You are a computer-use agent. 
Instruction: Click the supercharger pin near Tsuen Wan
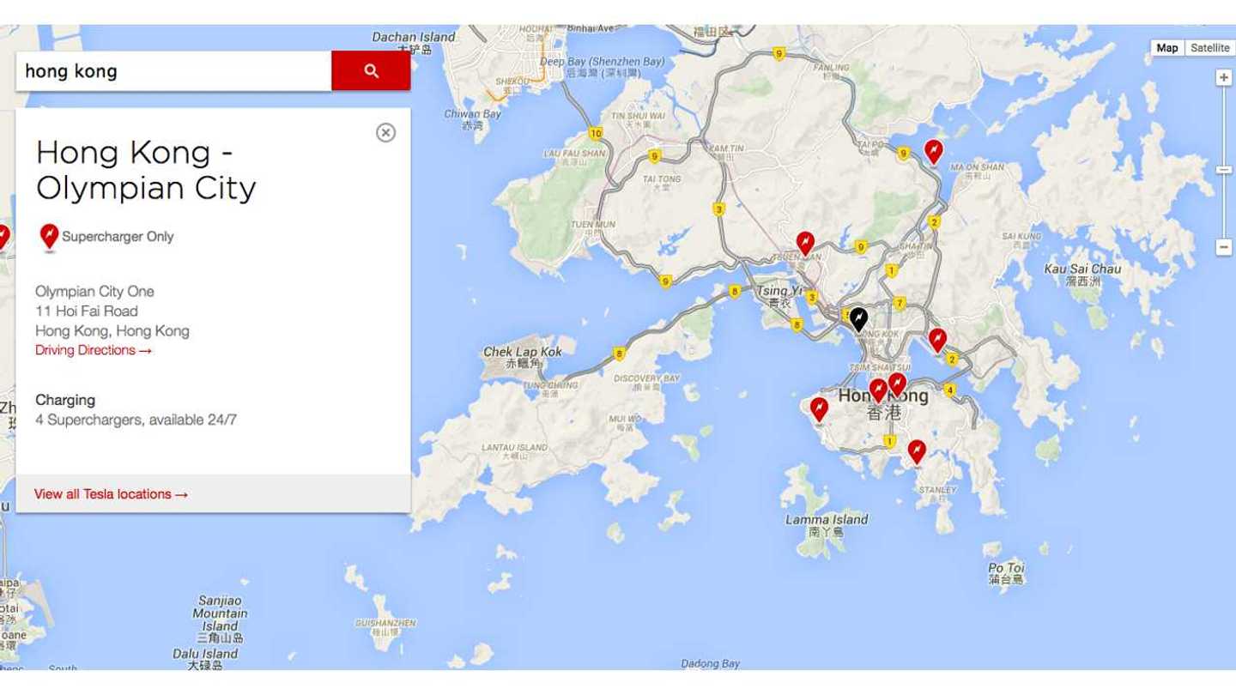coord(807,242)
